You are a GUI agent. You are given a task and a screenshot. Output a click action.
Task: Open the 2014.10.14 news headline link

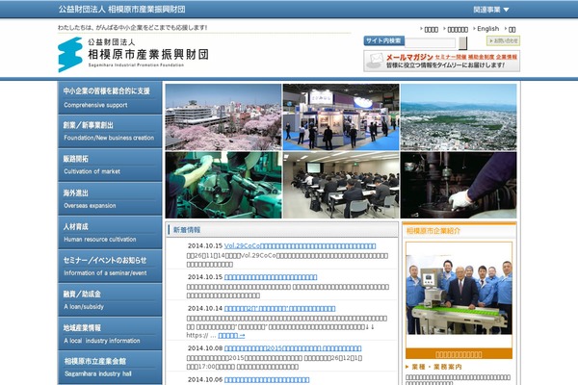[279, 308]
